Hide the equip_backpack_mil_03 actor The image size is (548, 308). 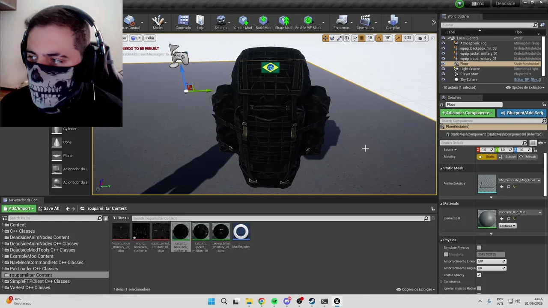click(443, 48)
